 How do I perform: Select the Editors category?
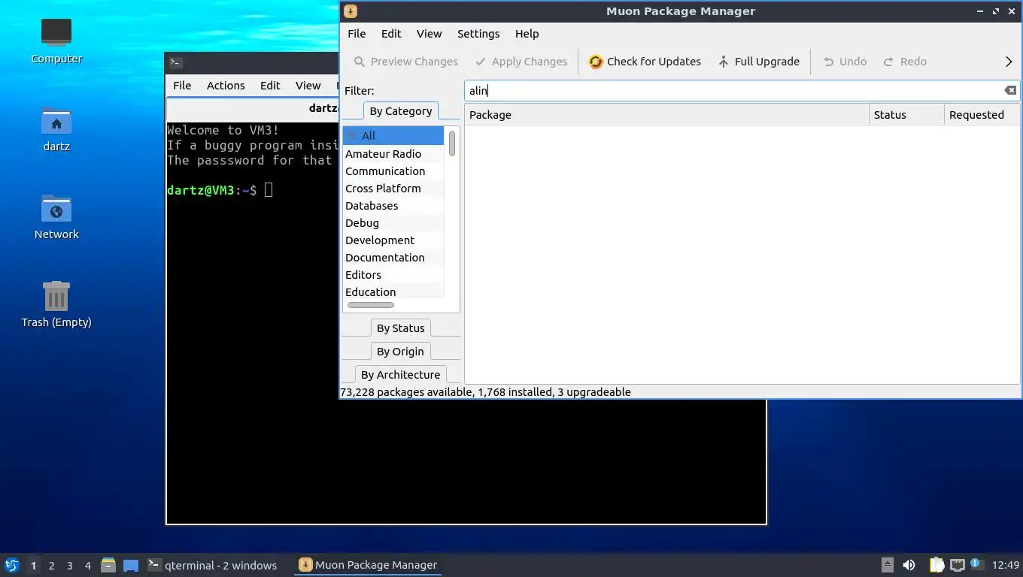coord(393,275)
